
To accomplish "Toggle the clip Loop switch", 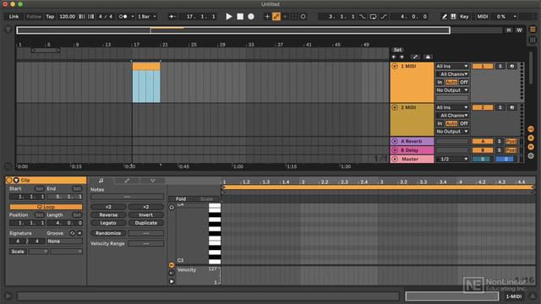I will pos(46,207).
